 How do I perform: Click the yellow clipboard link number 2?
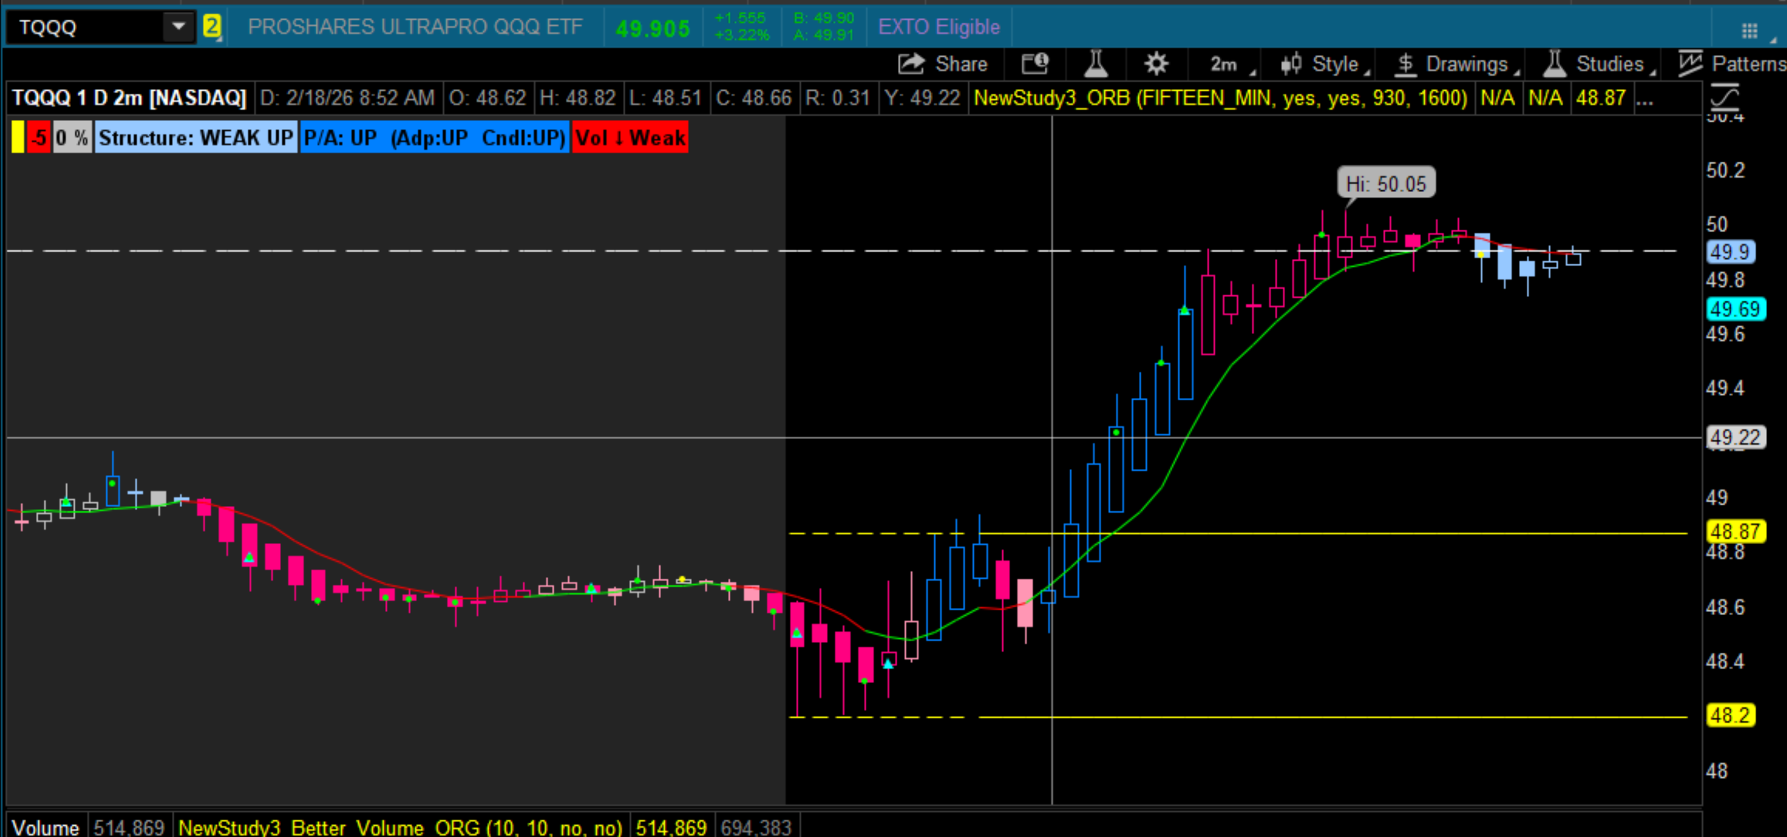(x=211, y=27)
